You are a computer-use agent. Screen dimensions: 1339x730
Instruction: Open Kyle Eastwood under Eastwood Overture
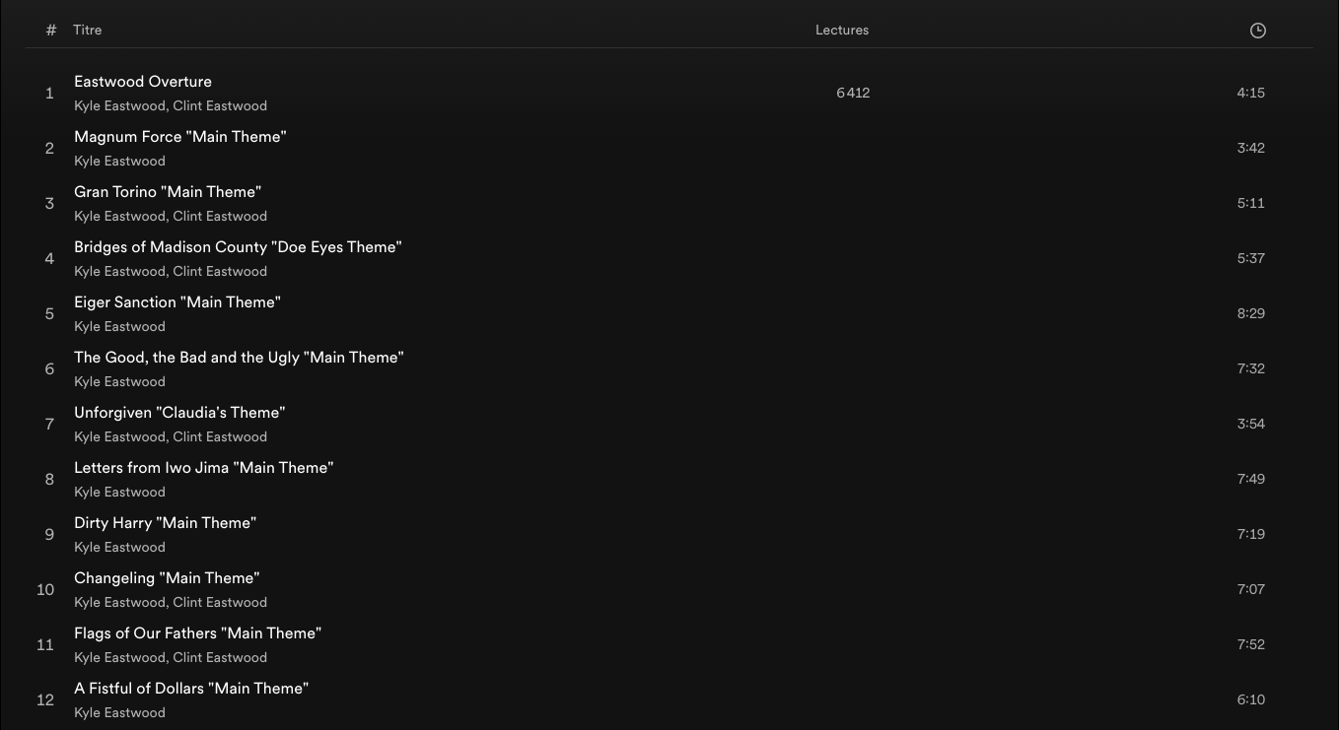pyautogui.click(x=119, y=105)
